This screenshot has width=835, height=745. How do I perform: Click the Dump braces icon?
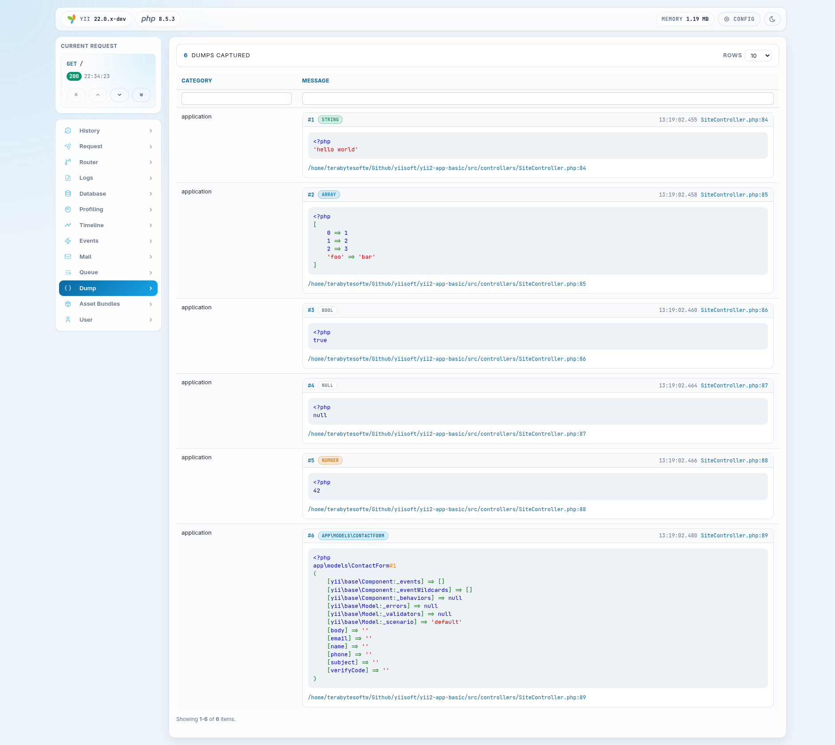[x=68, y=288]
